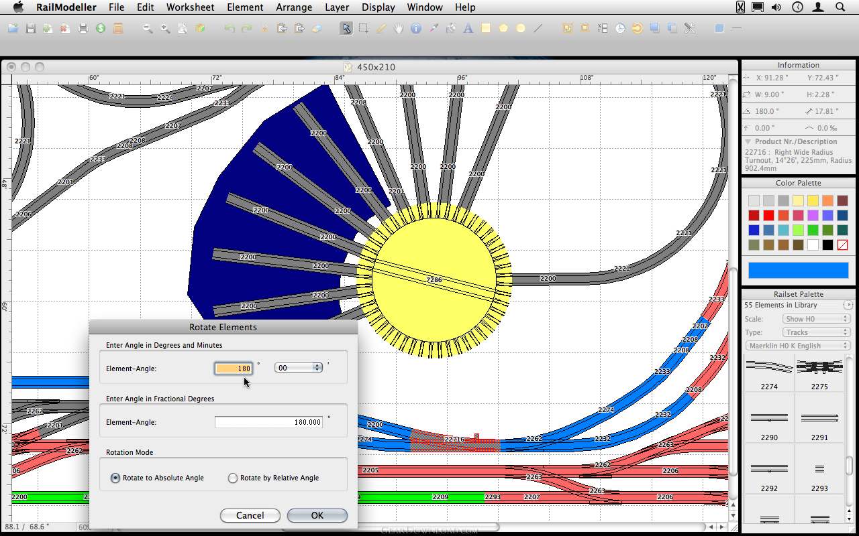This screenshot has height=536, width=859.
Task: Pick the black color swatch
Action: [828, 245]
